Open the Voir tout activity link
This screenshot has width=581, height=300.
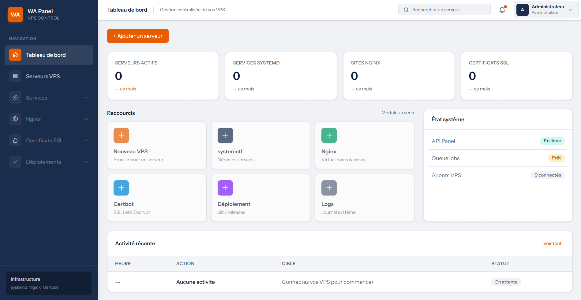552,243
